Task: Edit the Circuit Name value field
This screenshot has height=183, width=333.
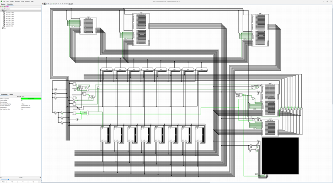Action: pos(31,101)
